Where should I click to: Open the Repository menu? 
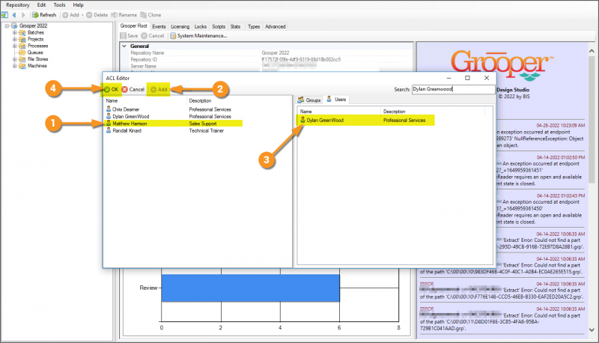(x=17, y=5)
